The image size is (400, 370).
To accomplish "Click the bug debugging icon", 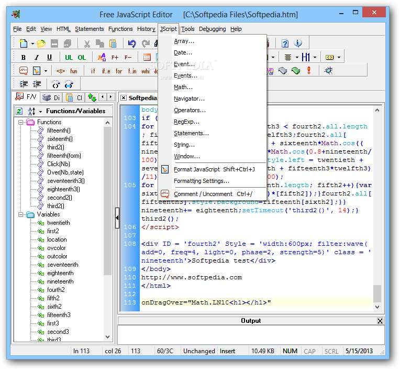I will 328,70.
